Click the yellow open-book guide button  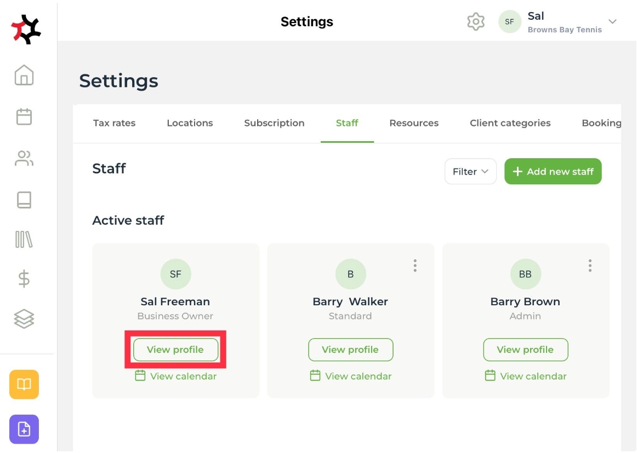[24, 385]
